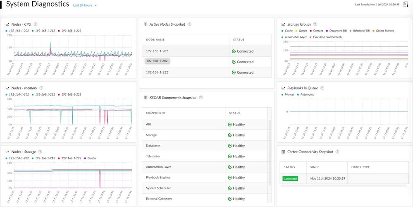Click the green Connected status badge

290,178
